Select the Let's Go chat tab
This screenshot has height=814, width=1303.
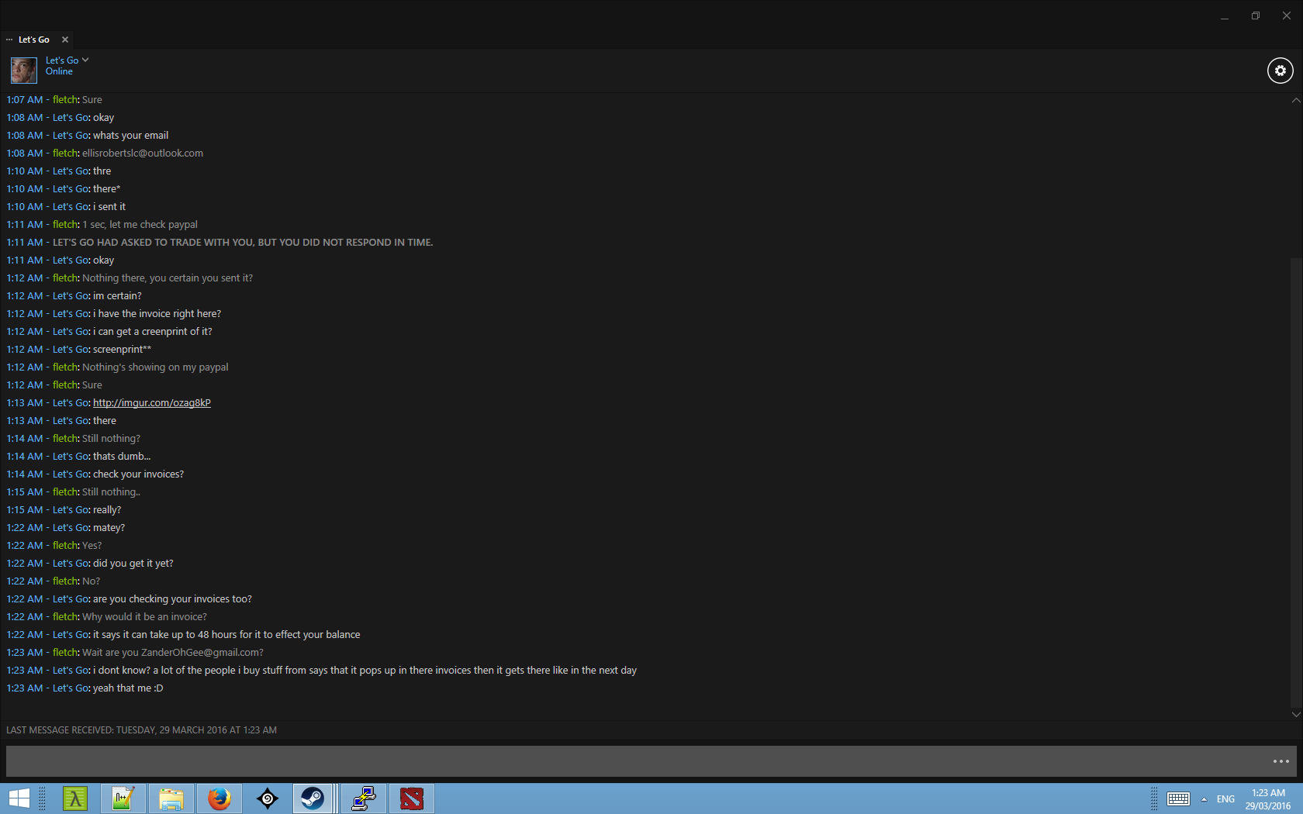(33, 40)
